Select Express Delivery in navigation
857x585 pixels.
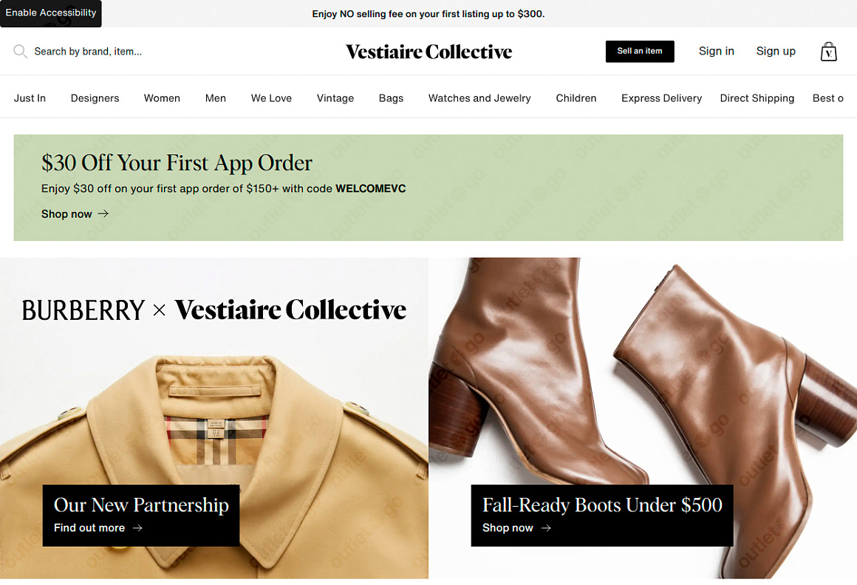tap(661, 98)
